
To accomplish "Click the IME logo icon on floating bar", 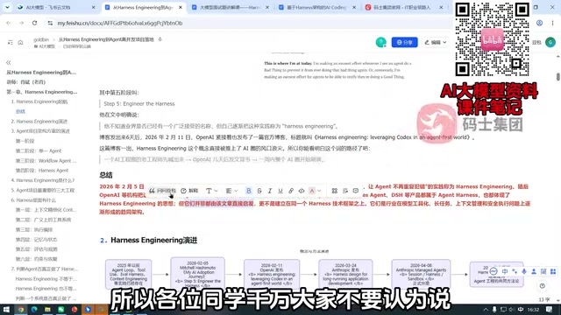I will point(494,272).
